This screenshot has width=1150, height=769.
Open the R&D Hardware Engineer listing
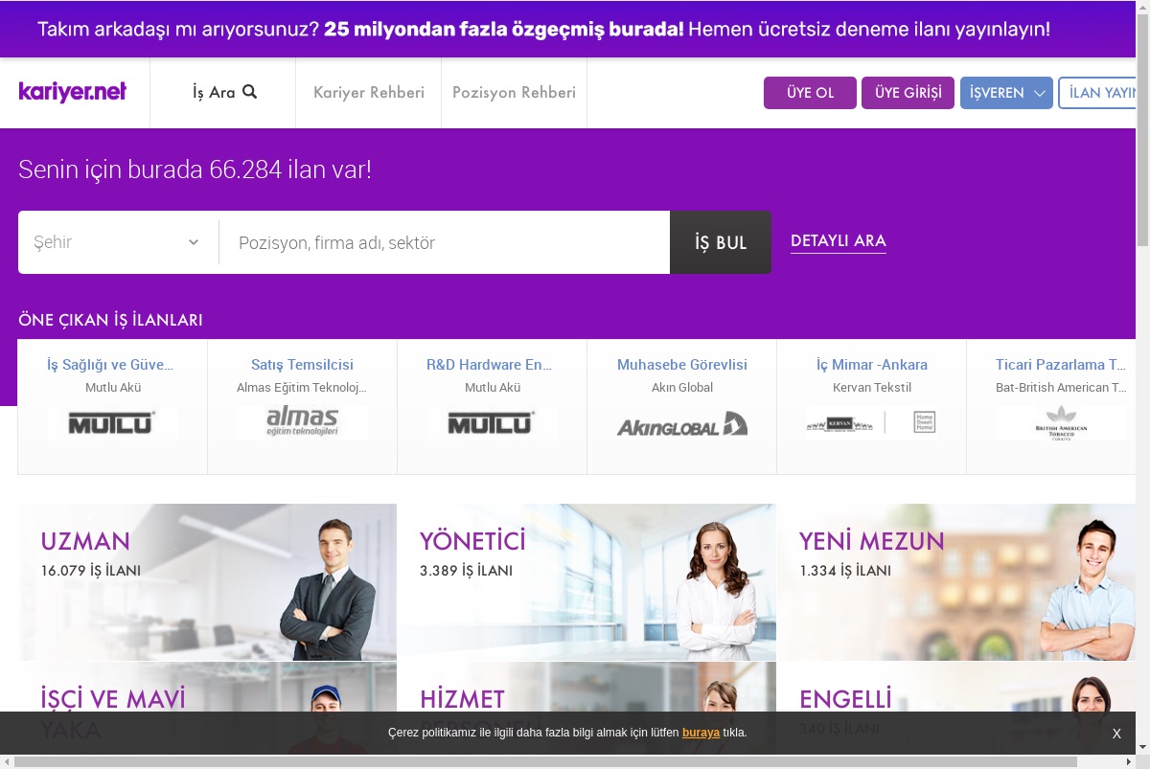(490, 365)
